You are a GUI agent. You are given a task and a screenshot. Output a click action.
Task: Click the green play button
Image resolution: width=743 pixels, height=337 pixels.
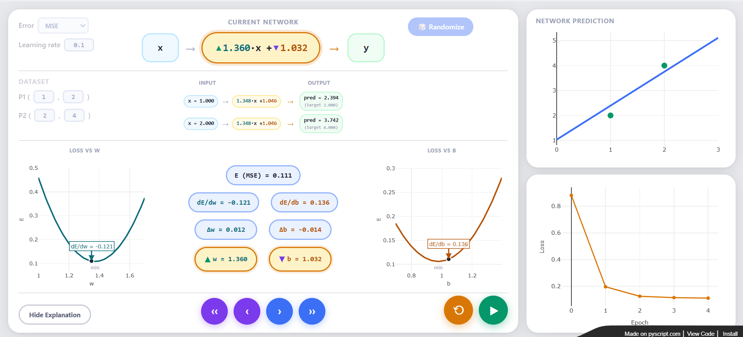(493, 310)
